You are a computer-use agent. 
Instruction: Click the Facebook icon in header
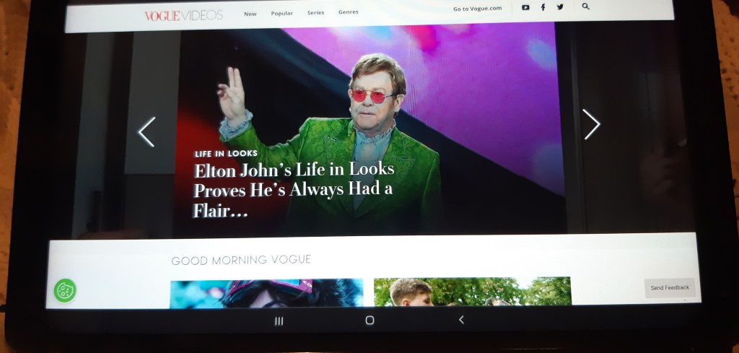tap(543, 7)
